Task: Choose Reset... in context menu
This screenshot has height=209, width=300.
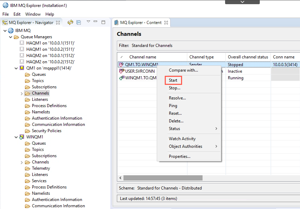Action: [189, 113]
